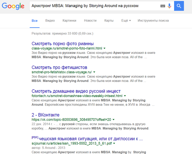Screen dimensions: 192x154
Task: Click the result title above the fotontech.ru URL
Action: 76,91
